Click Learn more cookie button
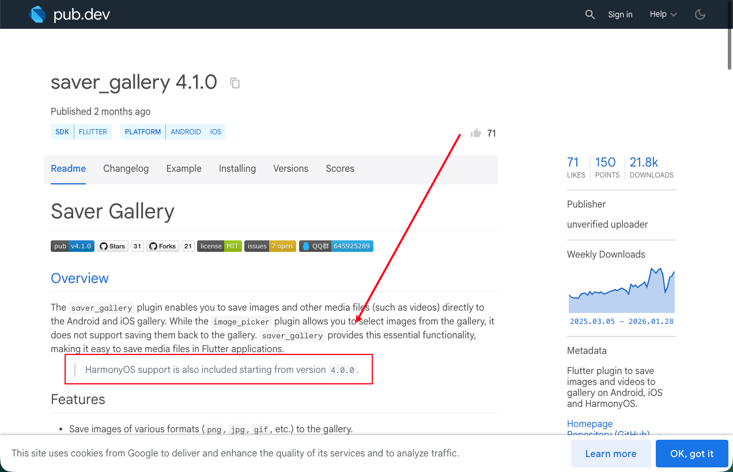Image resolution: width=733 pixels, height=472 pixels. [611, 454]
